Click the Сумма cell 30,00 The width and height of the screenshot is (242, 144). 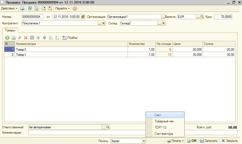219,54
